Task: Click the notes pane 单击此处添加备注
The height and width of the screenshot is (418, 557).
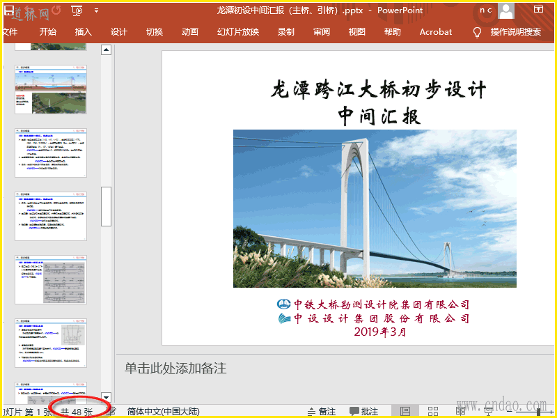Action: point(175,369)
